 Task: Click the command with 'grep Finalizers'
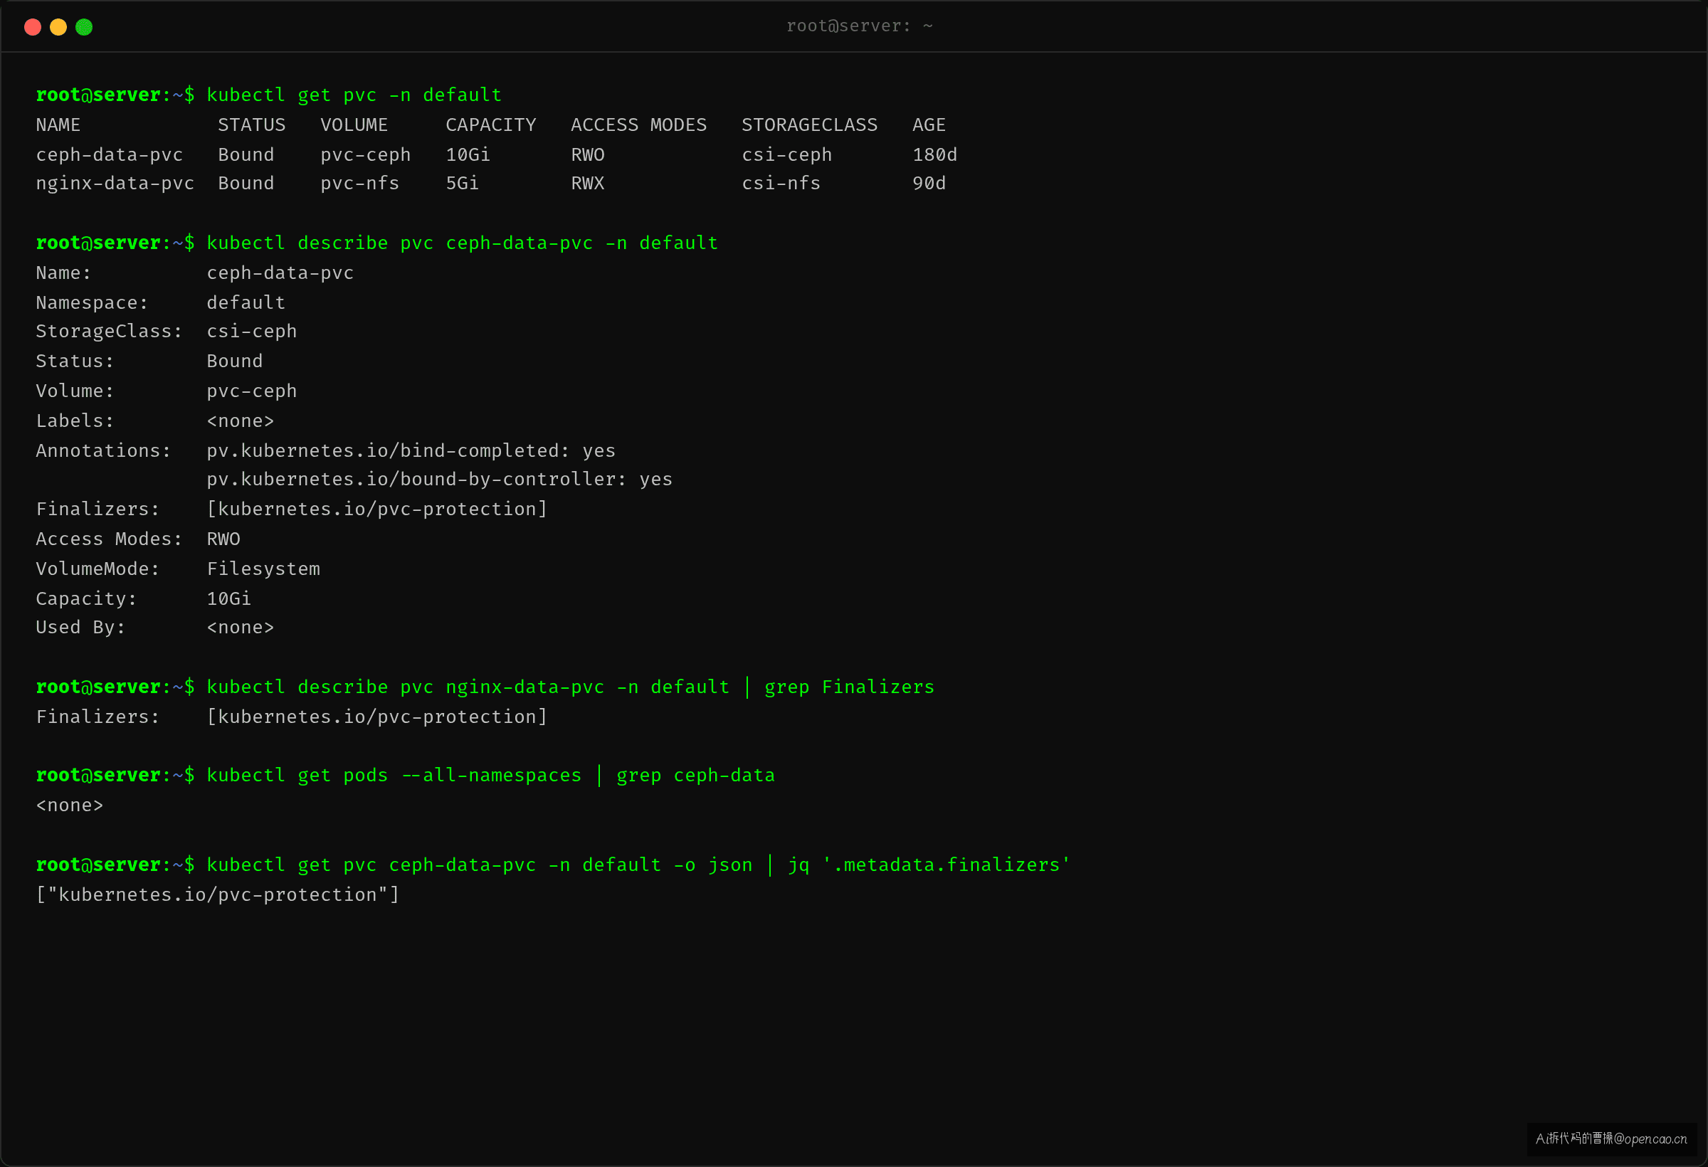click(x=570, y=687)
